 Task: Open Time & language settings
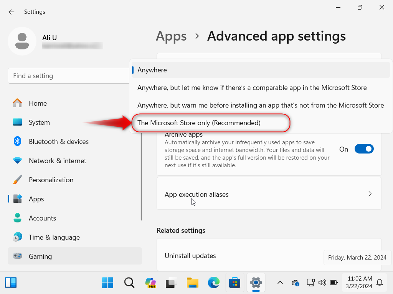point(75,237)
